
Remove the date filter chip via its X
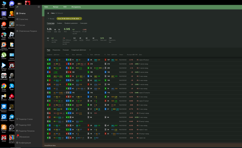(80, 19)
